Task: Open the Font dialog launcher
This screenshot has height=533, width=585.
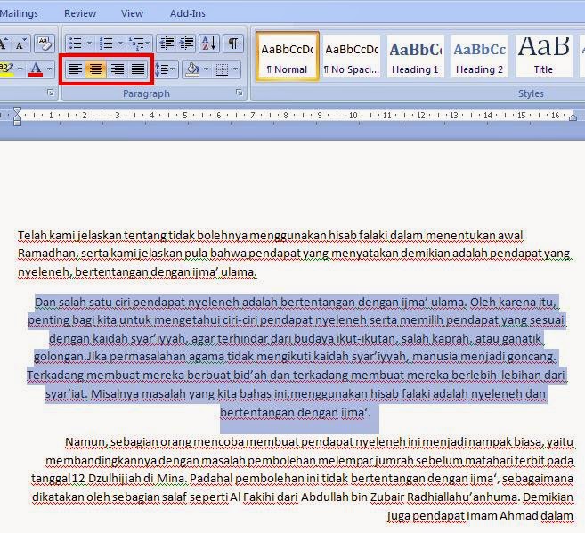Action: [51, 93]
